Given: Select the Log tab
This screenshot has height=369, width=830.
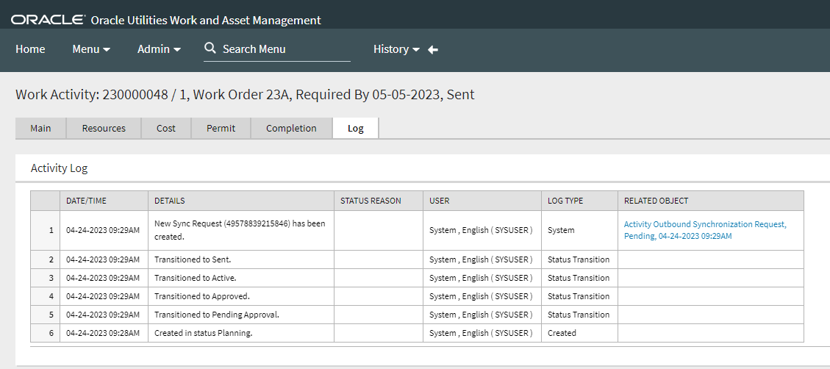Looking at the screenshot, I should [356, 128].
